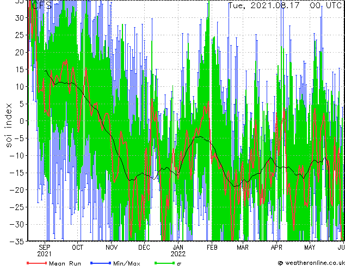Click the 2021 year label under SEP
Image resolution: width=345 pixels, height=266 pixels.
pos(45,254)
